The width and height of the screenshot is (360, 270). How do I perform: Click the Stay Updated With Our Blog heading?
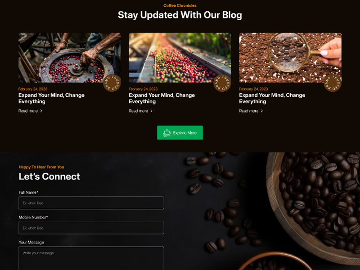pos(180,15)
